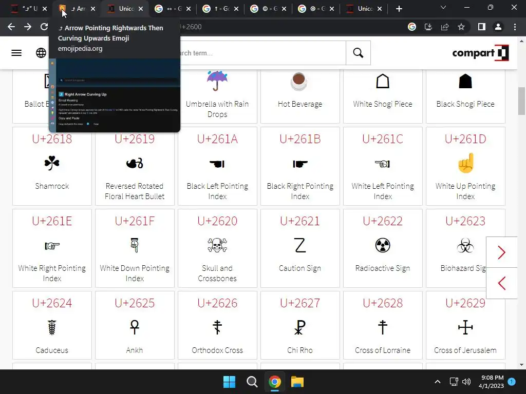
Task: Click the 'Black Shogi Piece' label
Action: pos(465,104)
